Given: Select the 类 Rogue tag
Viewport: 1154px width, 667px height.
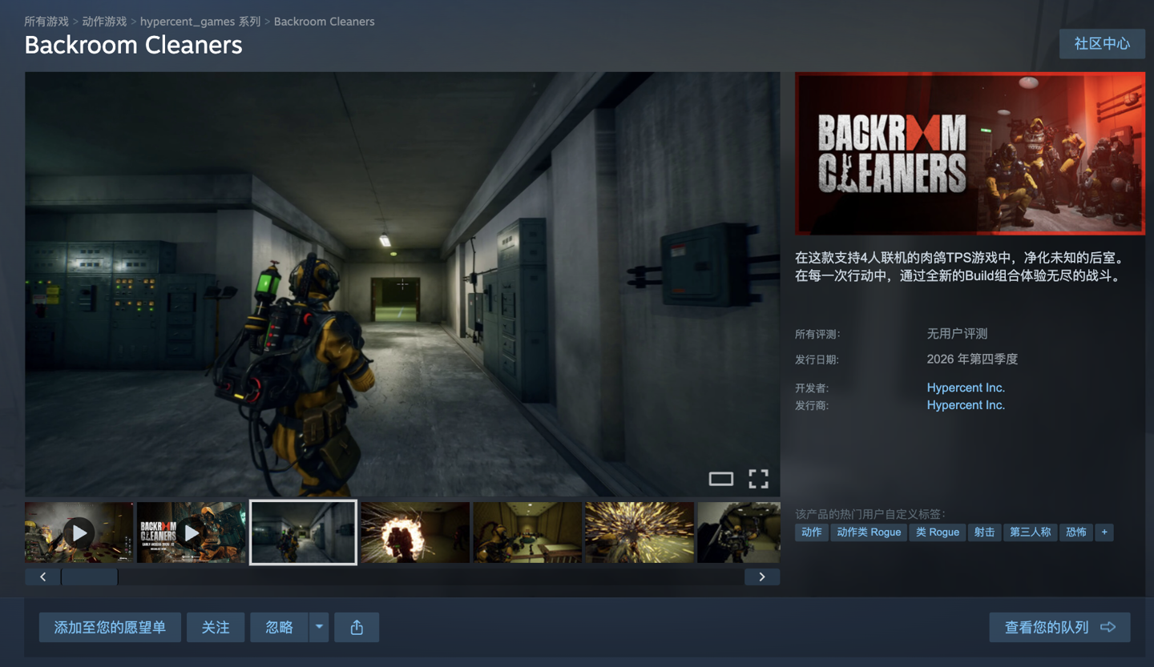Looking at the screenshot, I should coord(937,532).
